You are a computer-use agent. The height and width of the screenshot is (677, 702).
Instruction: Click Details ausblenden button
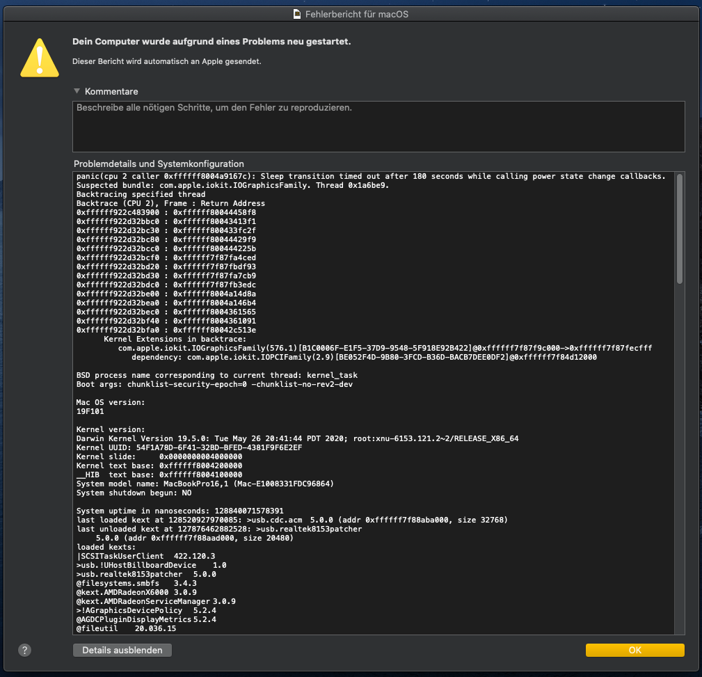[x=122, y=650]
